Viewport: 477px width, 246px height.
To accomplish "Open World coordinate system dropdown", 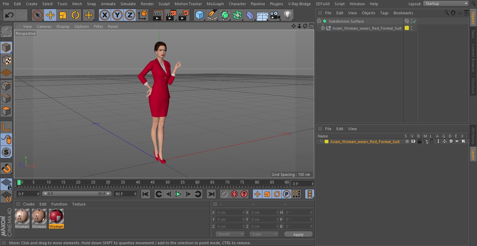I will tap(230, 234).
